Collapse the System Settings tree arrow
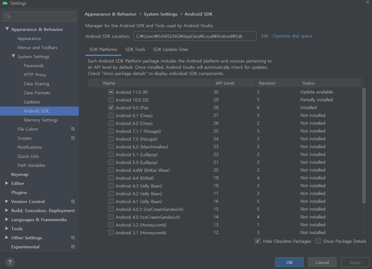 pyautogui.click(x=13, y=56)
